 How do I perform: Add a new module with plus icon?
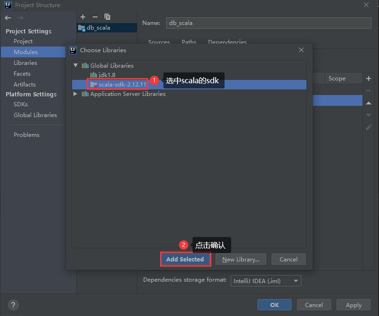(83, 17)
